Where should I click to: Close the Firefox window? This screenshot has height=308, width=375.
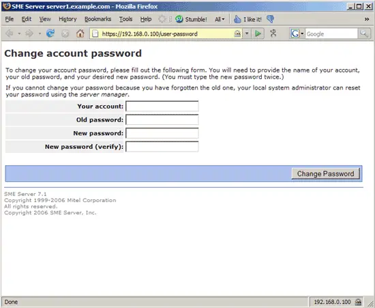[369, 6]
